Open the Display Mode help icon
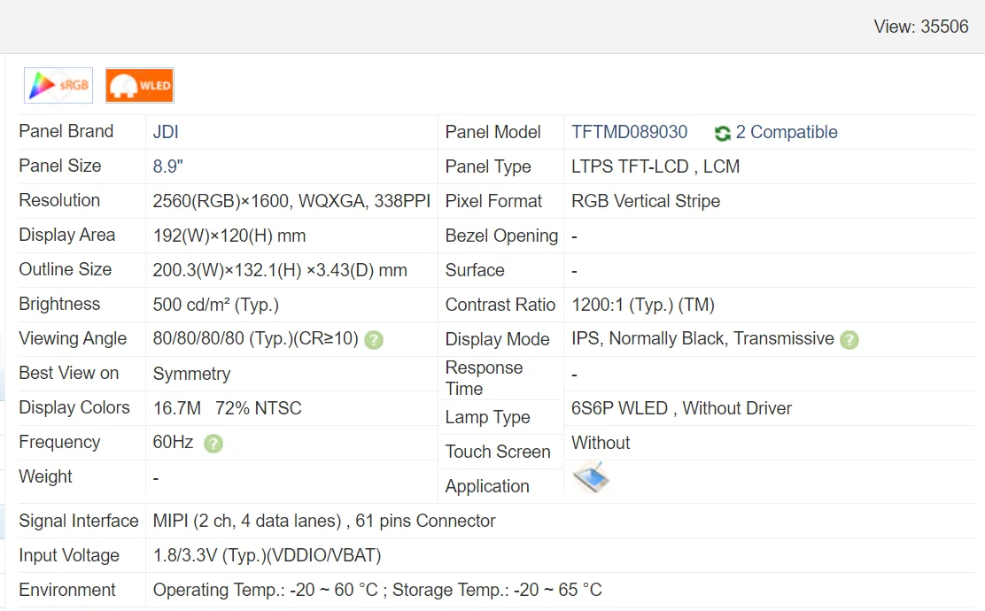The image size is (985, 611). 849,340
